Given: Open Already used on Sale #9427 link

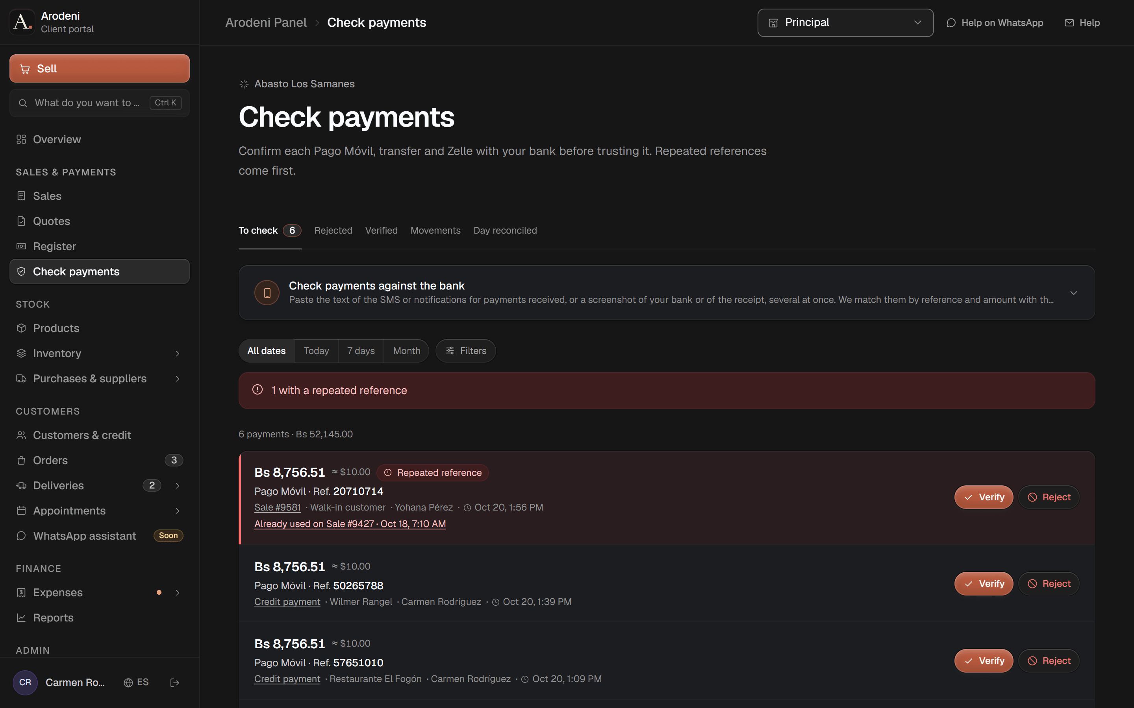Looking at the screenshot, I should 350,524.
